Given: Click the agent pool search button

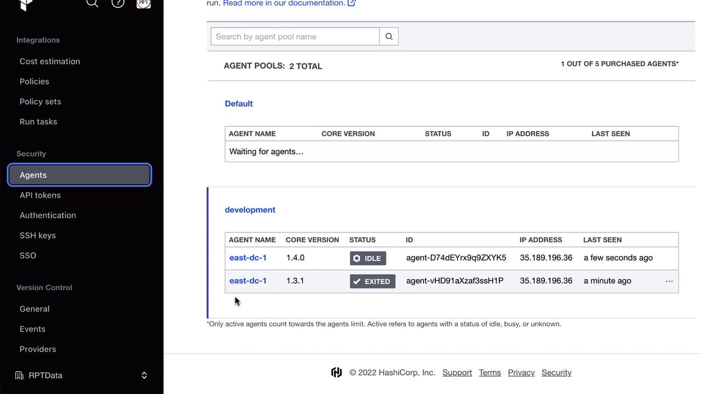Looking at the screenshot, I should 389,37.
